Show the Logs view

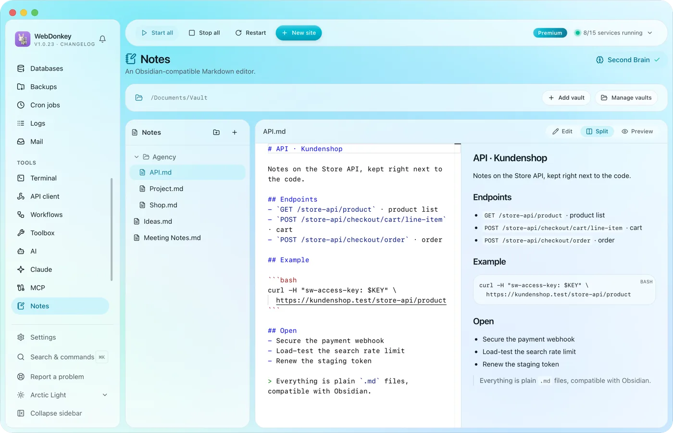(x=60, y=123)
